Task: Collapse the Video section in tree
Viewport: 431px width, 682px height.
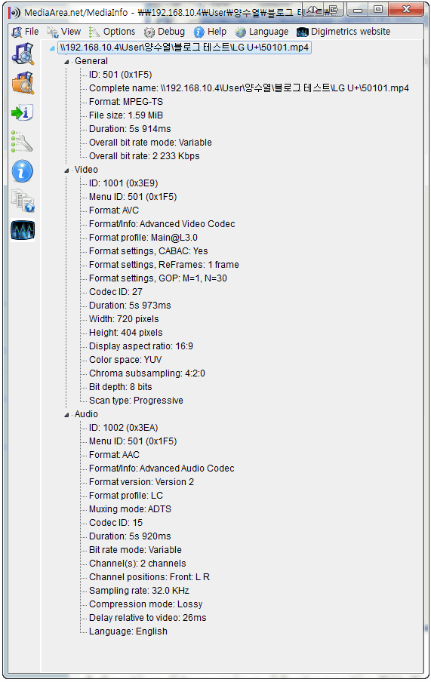Action: click(66, 170)
